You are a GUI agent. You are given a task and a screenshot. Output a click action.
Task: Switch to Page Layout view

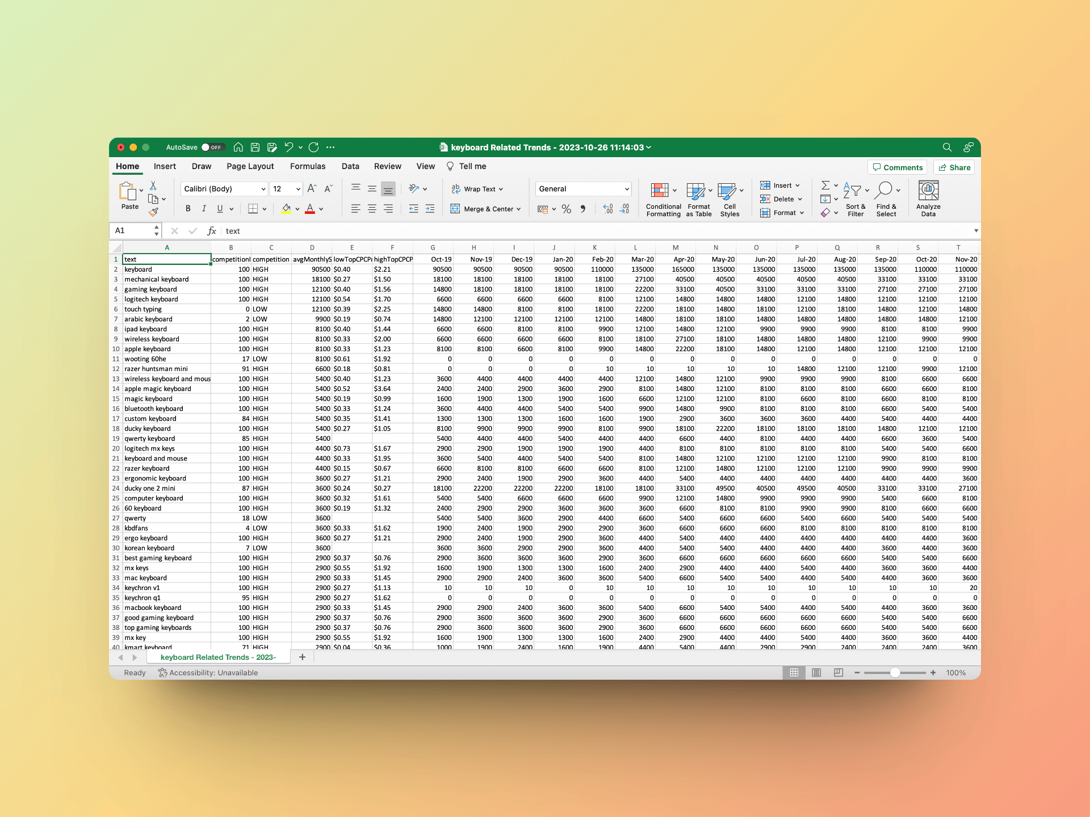816,673
